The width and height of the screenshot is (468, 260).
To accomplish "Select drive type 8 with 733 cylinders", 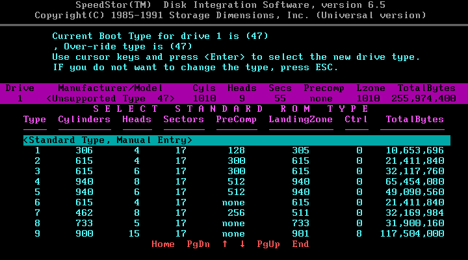I will tap(237, 223).
